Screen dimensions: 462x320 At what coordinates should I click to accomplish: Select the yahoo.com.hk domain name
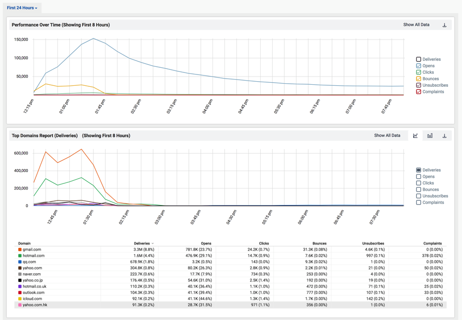[35, 305]
